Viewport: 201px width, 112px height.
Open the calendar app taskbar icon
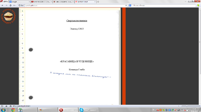coord(20,110)
